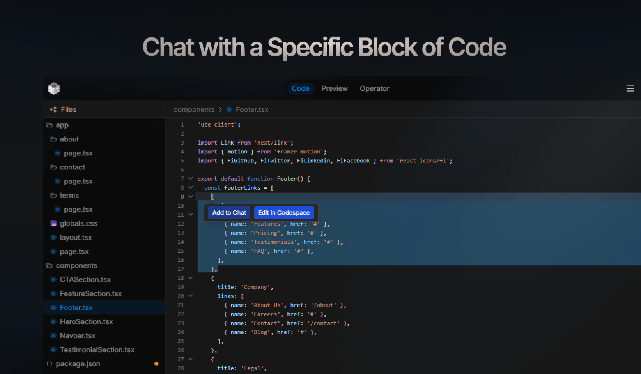Click the 'About Us' link entry line

click(285, 305)
